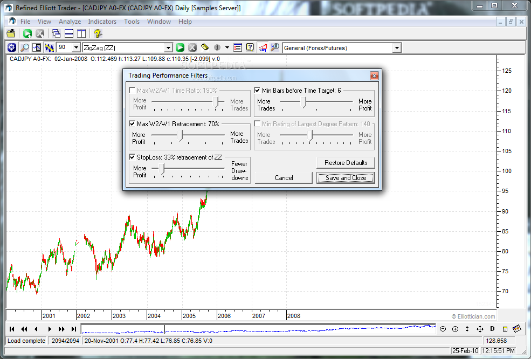Expand the ZigZag (ZZ) indicator dropdown

[x=168, y=48]
